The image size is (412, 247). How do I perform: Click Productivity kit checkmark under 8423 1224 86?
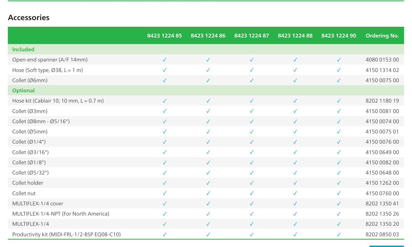pos(208,235)
